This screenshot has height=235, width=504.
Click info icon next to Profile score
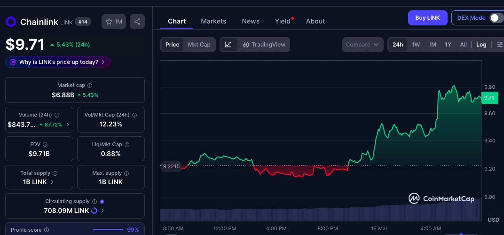[47, 230]
